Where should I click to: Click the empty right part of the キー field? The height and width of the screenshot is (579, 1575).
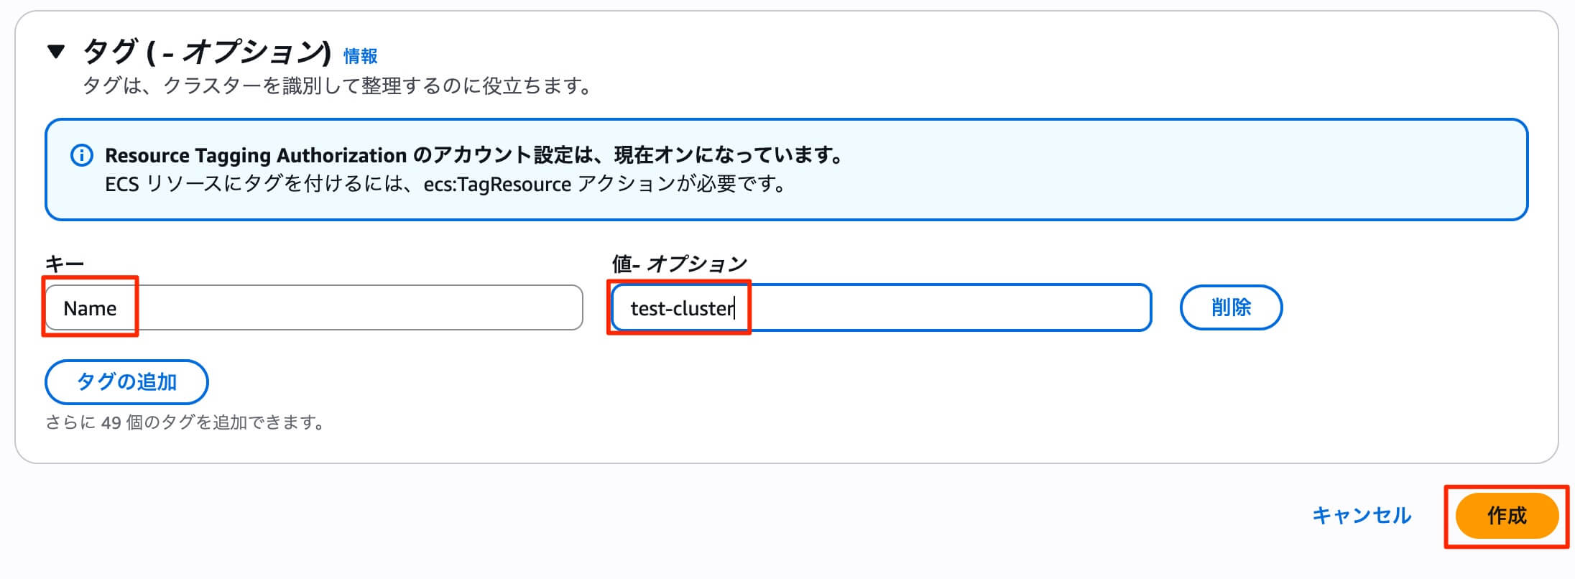[431, 308]
